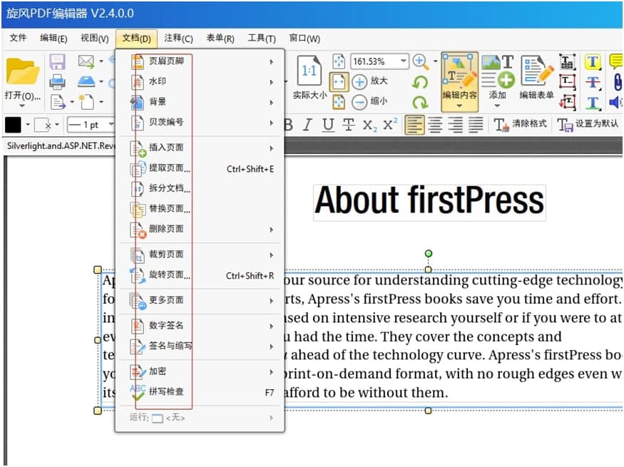Open the View (视图) menu

click(x=94, y=39)
